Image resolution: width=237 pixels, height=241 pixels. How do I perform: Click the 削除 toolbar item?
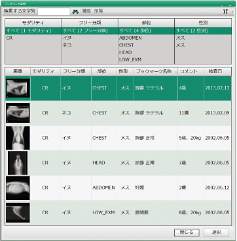pyautogui.click(x=98, y=11)
